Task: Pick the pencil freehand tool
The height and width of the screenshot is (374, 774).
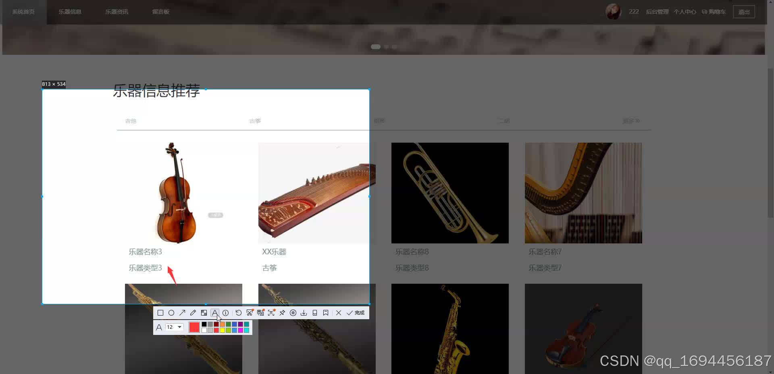Action: [x=193, y=313]
